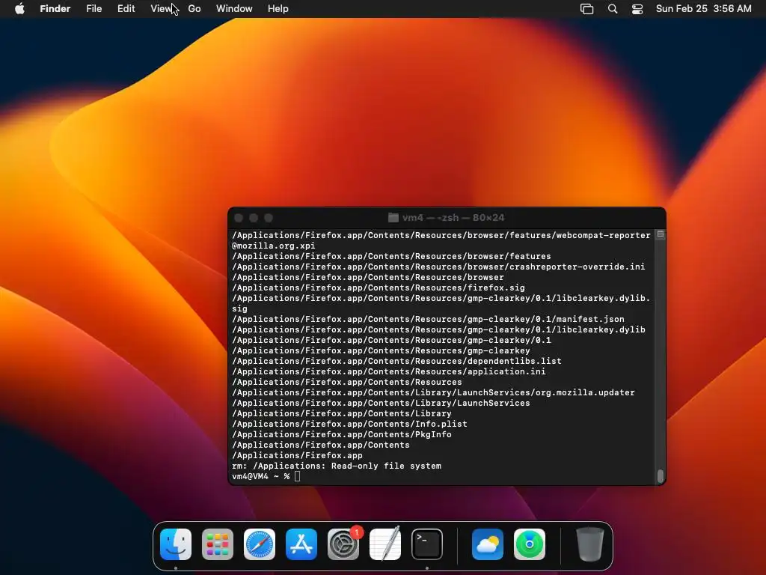This screenshot has width=766, height=575.
Task: Click the line ending in 'gmp-clearkey/0.1'
Action: [391, 340]
